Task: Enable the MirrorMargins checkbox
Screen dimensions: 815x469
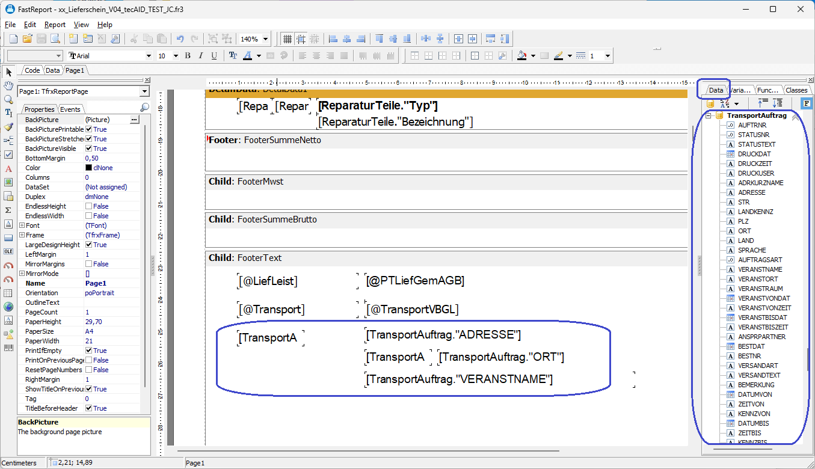Action: coord(88,264)
